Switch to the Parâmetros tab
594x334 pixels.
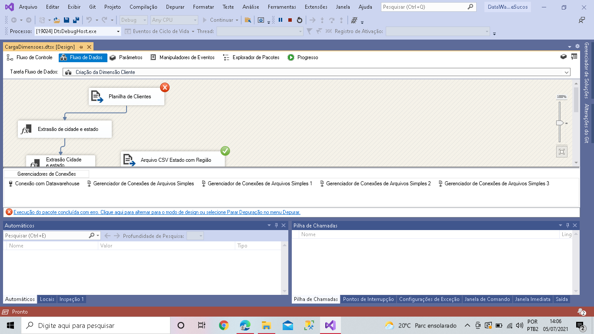pos(126,57)
